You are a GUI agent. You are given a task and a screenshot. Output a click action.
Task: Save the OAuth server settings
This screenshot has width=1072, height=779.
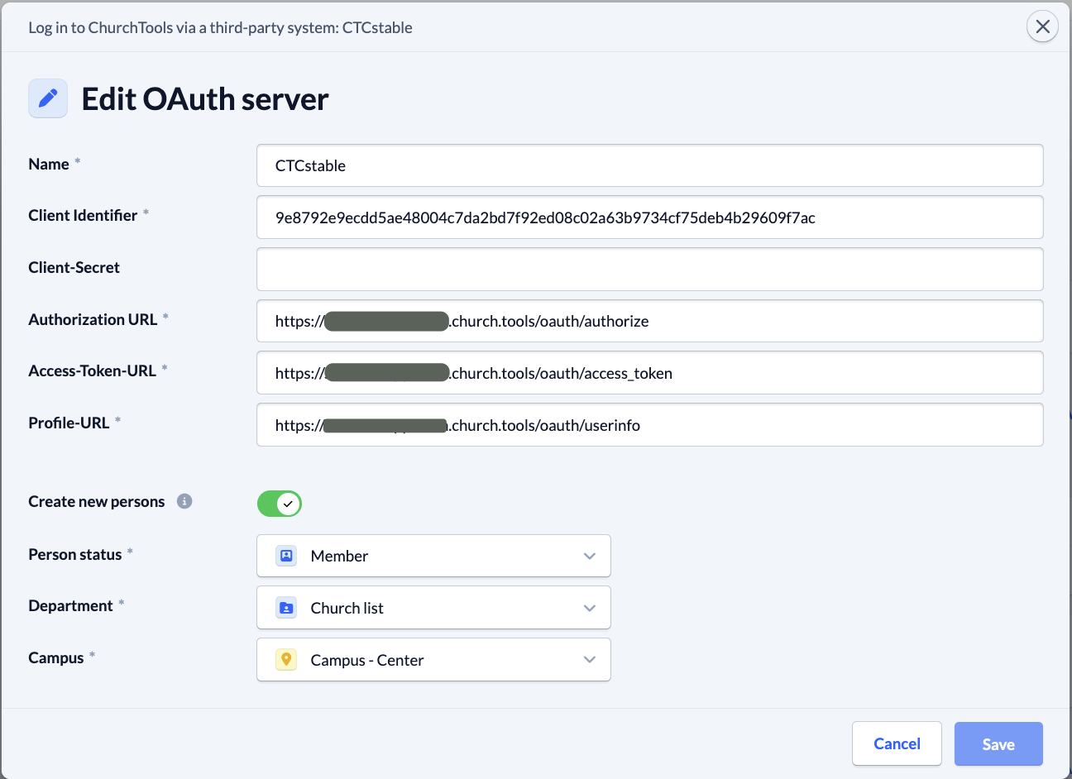(x=998, y=743)
